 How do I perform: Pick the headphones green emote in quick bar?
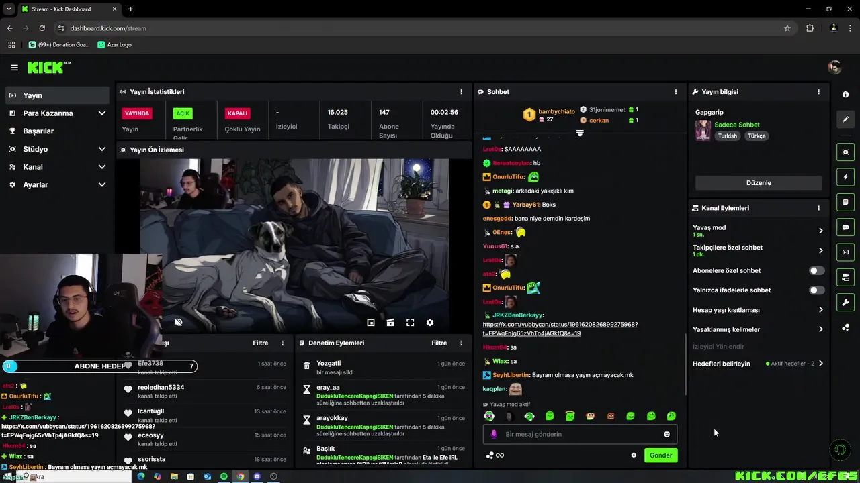[x=529, y=417]
